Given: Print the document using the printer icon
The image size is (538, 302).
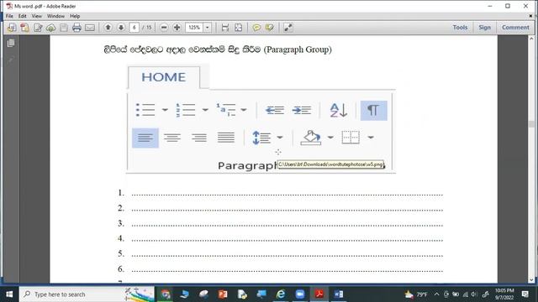Looking at the screenshot, I should (76, 28).
